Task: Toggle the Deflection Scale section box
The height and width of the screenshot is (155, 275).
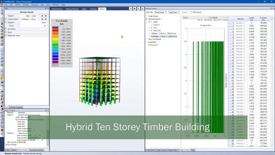Action: (6, 35)
